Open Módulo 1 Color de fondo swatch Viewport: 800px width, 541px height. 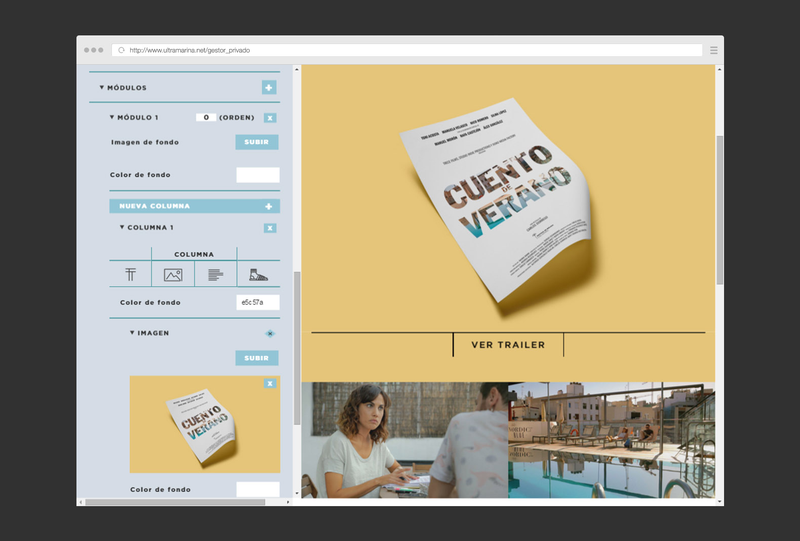click(x=258, y=175)
